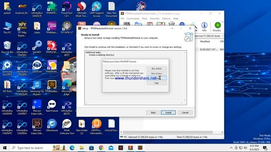Launch InfinityBox CM2MT2 shortcut
This screenshot has height=152, width=271.
[x=7, y=127]
